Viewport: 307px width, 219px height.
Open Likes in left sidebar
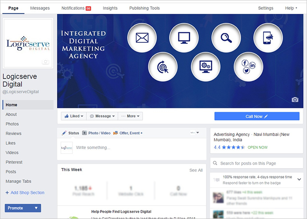pyautogui.click(x=10, y=143)
